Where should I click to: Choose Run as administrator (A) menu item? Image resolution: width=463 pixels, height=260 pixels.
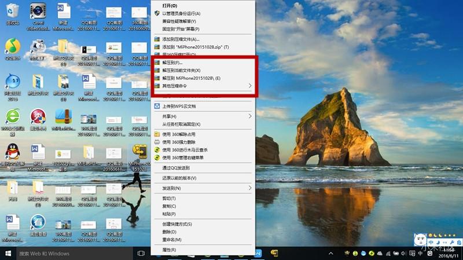(203, 13)
